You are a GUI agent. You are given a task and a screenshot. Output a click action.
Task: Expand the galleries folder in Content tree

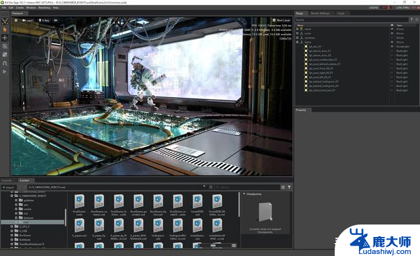pos(16,200)
